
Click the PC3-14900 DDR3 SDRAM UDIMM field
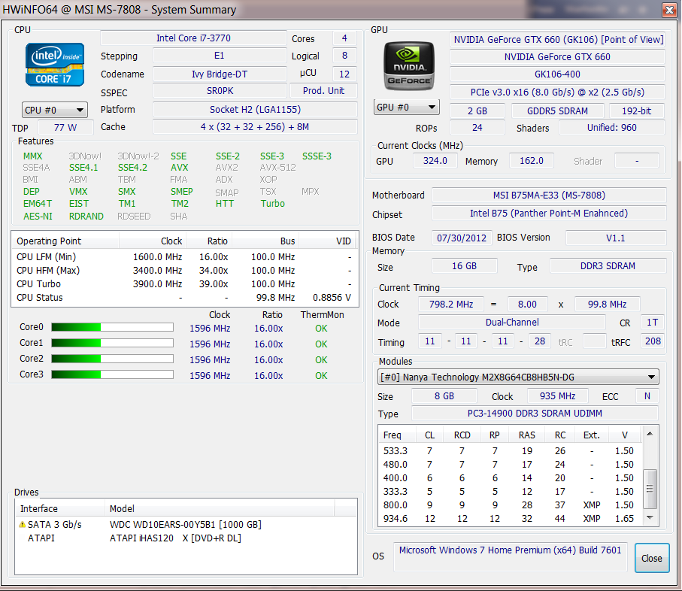(x=535, y=413)
